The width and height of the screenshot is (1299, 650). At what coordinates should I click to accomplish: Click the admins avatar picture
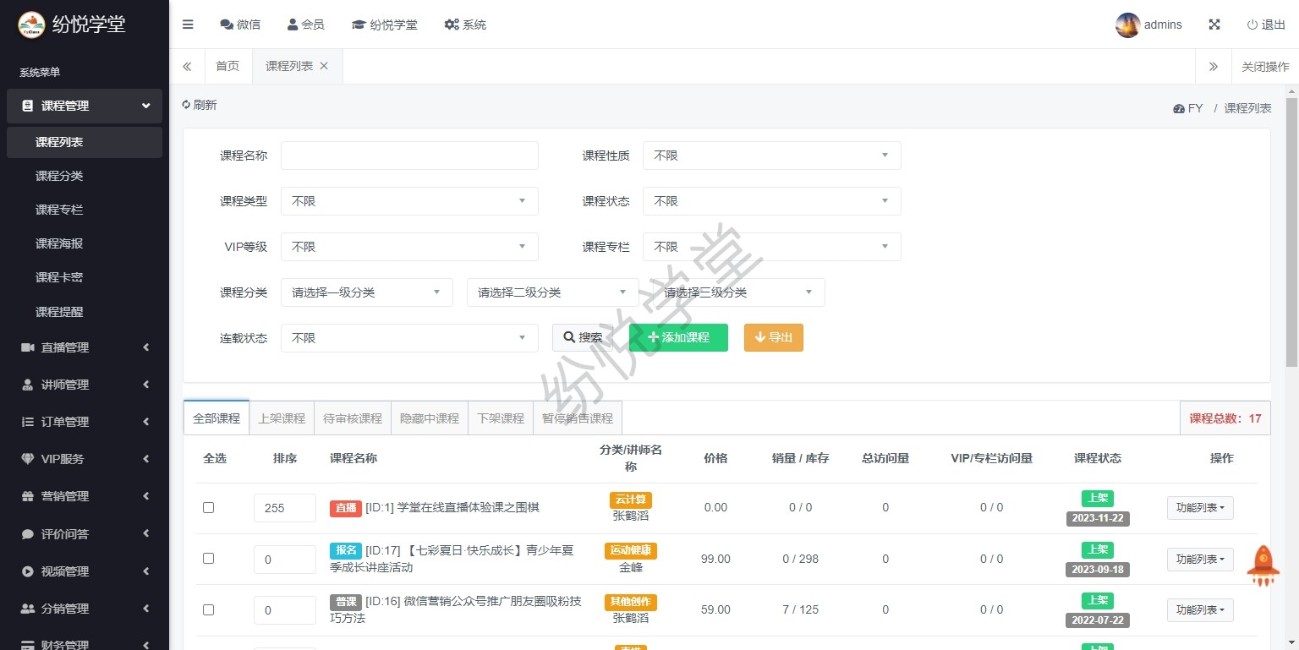[x=1127, y=25]
